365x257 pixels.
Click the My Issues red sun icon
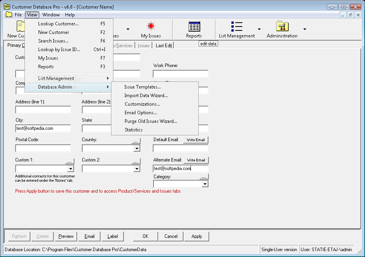pos(151,26)
